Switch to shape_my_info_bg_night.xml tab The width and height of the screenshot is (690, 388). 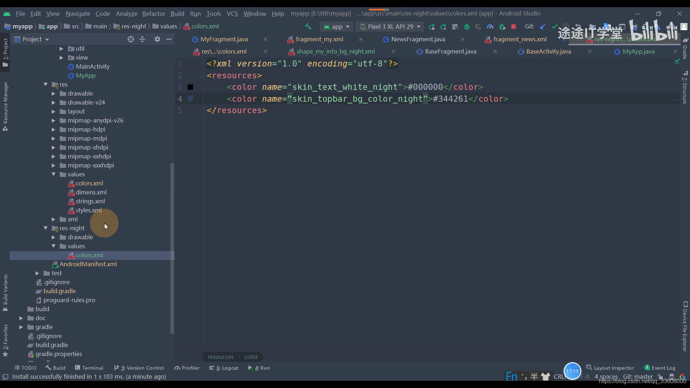336,51
